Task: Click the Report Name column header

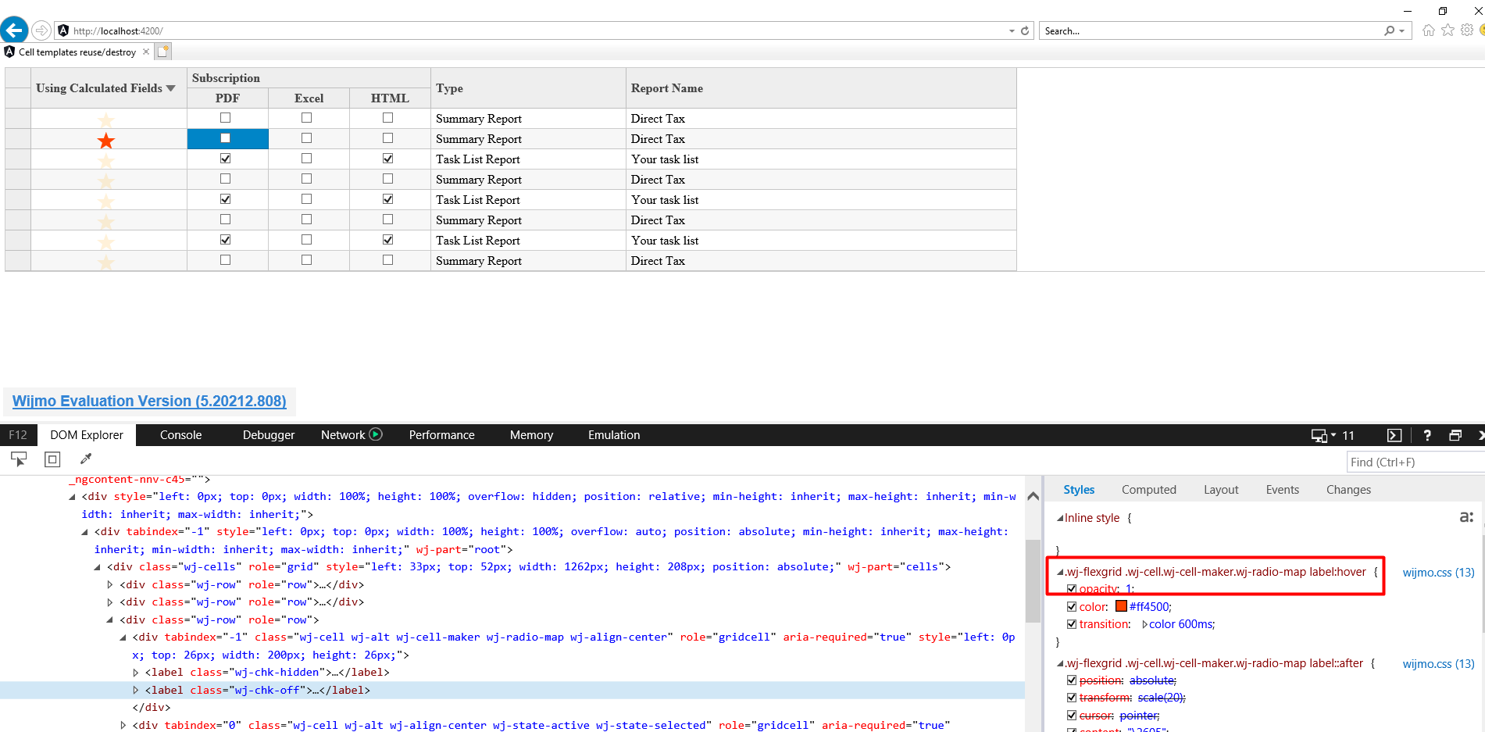Action: [821, 88]
